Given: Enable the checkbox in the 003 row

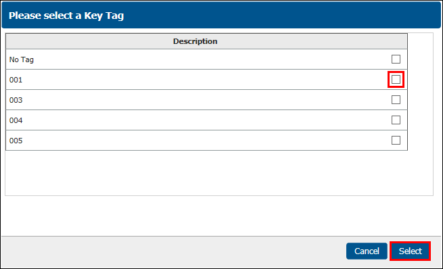Looking at the screenshot, I should click(396, 99).
